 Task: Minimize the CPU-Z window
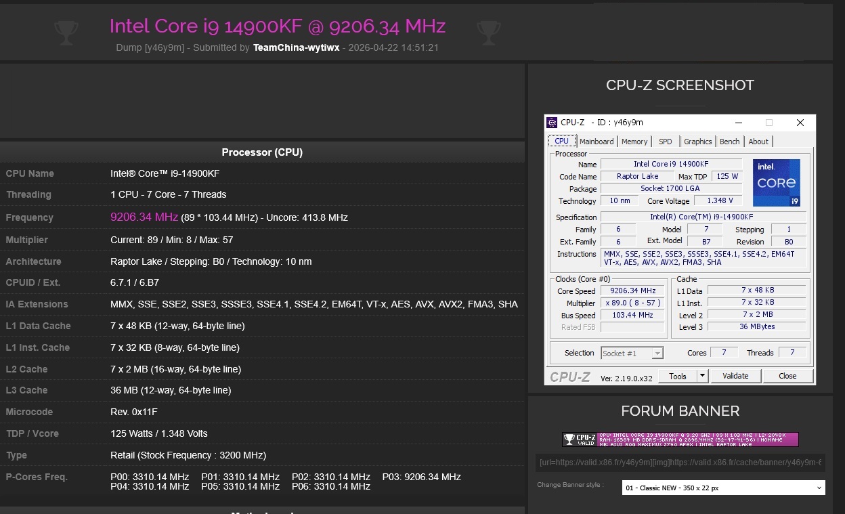tap(738, 123)
